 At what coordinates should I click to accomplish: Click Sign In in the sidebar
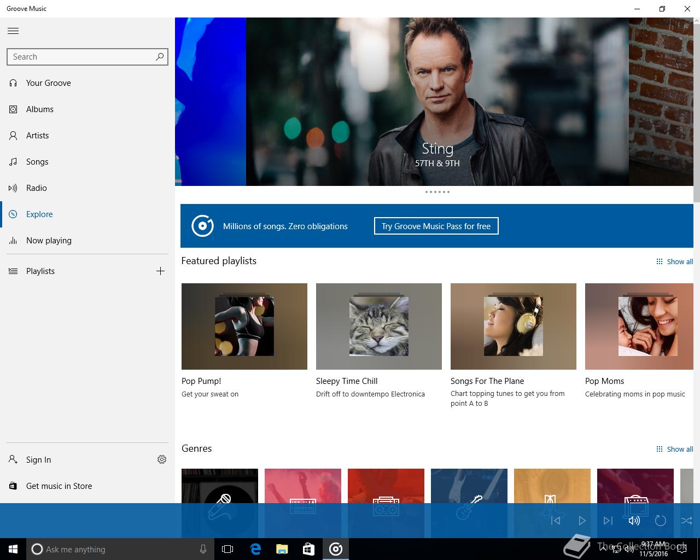click(x=38, y=460)
